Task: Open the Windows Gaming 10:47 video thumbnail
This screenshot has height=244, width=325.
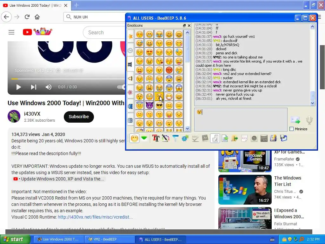Action: coord(245,161)
